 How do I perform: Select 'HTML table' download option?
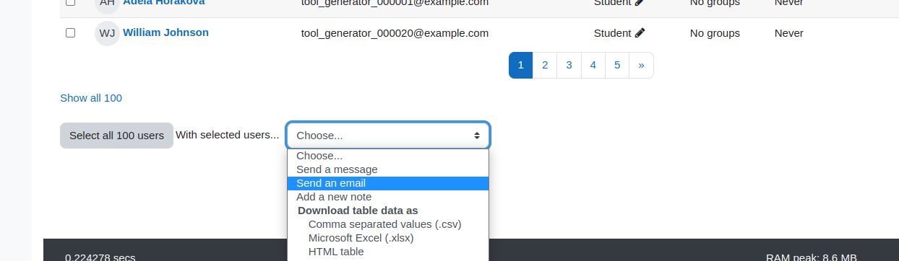(x=388, y=252)
